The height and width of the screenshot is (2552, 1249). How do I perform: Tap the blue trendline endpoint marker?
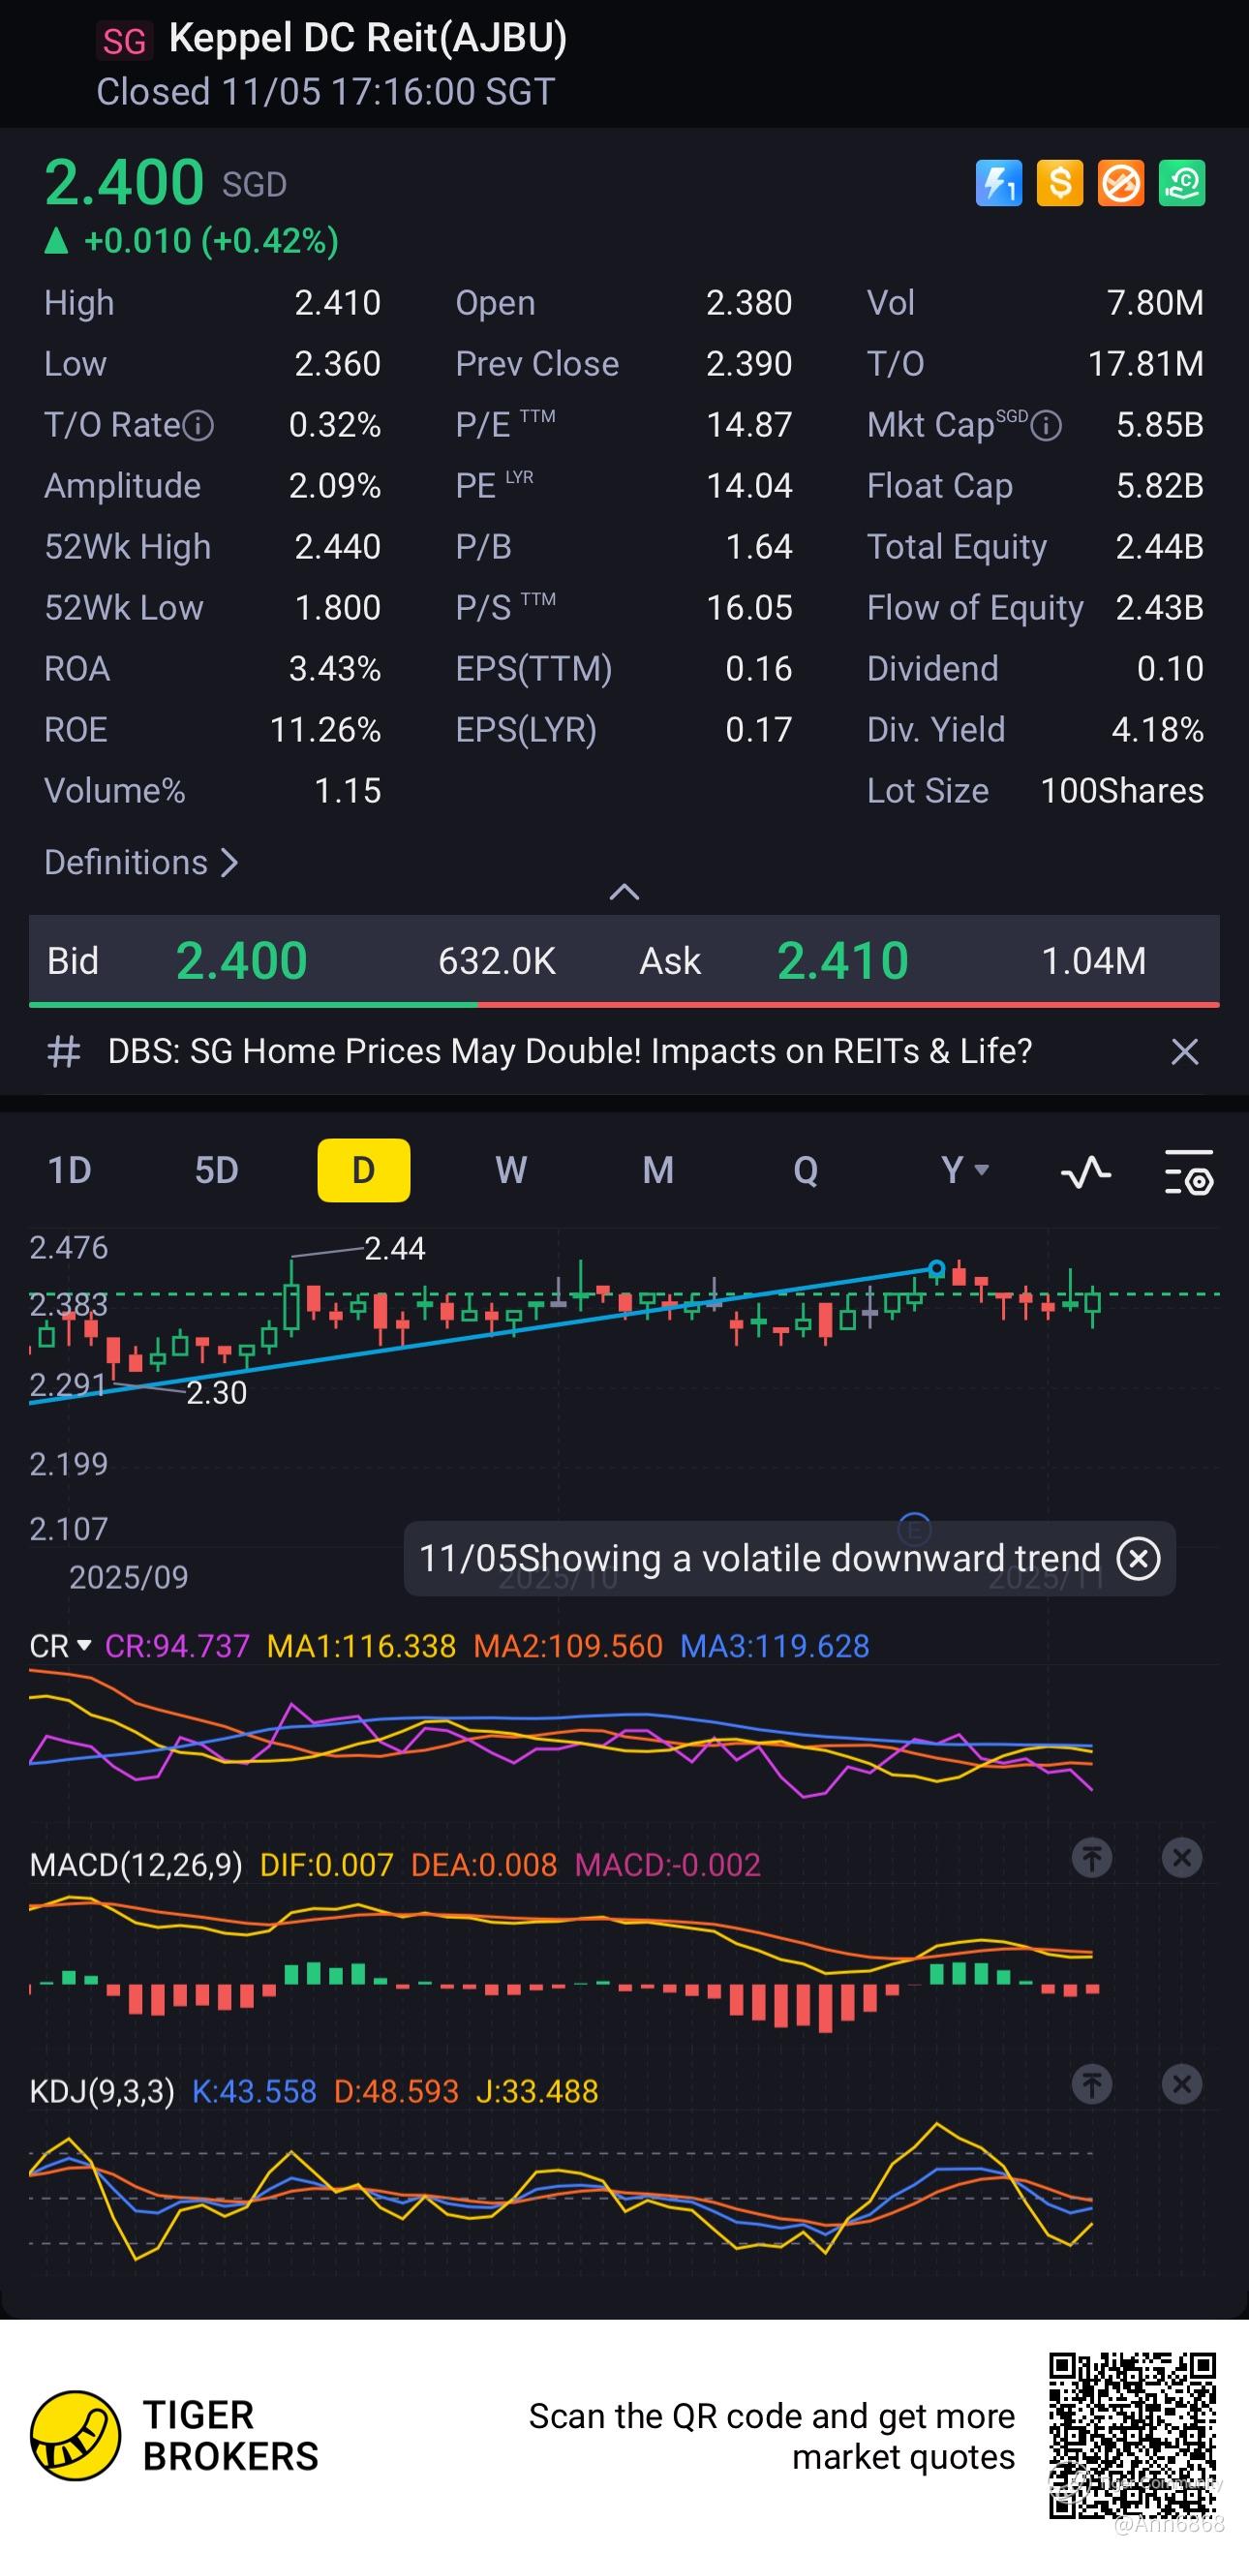coord(936,1268)
